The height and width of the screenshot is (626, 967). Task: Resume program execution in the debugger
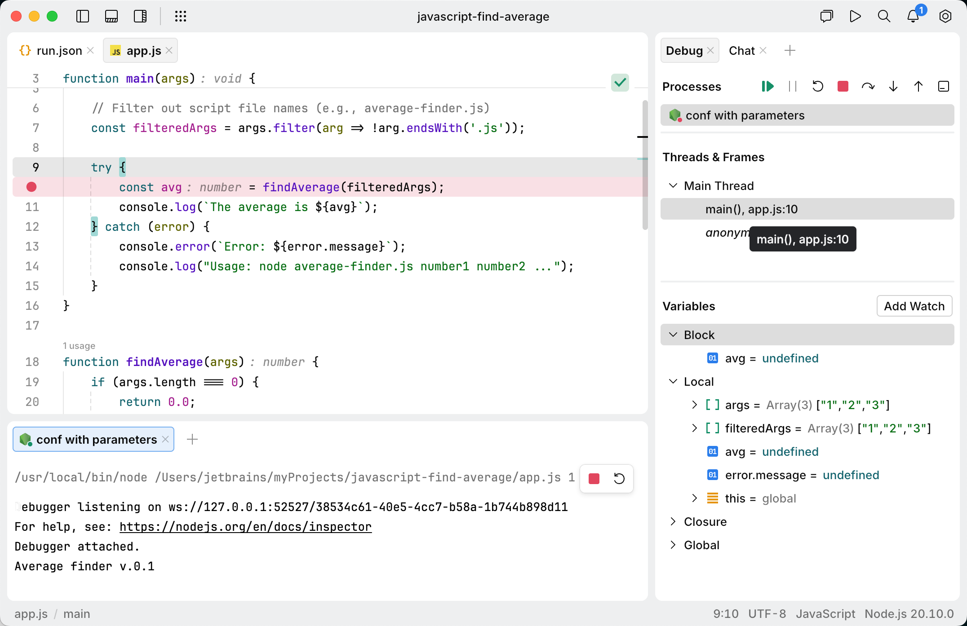[x=767, y=86]
